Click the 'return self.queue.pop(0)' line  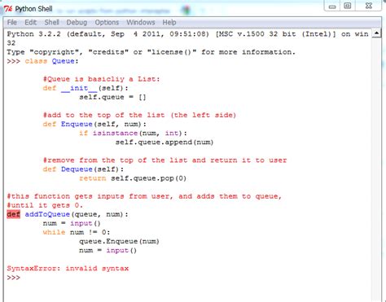pyautogui.click(x=133, y=178)
